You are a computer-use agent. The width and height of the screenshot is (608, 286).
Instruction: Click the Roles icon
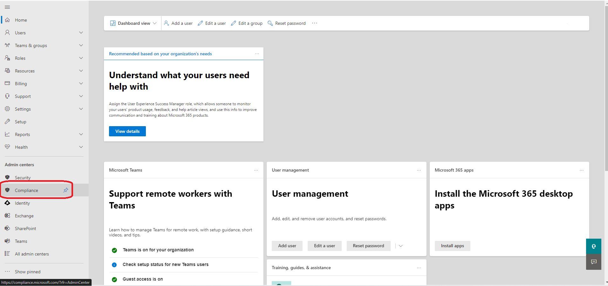tap(7, 58)
